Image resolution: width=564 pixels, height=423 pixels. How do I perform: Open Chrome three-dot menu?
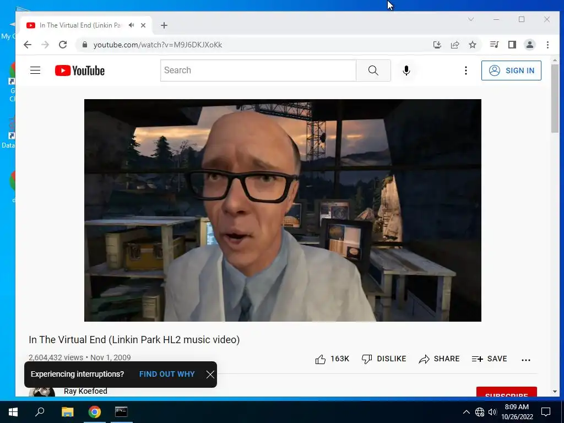pos(547,45)
